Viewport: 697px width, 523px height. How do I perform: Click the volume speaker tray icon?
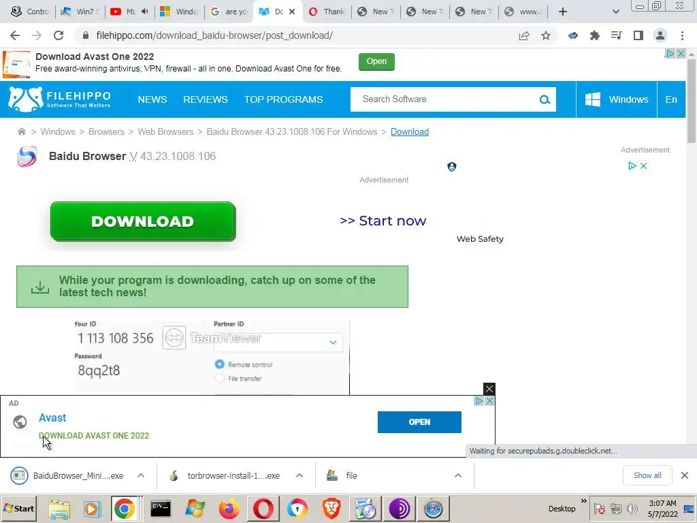coord(632,508)
